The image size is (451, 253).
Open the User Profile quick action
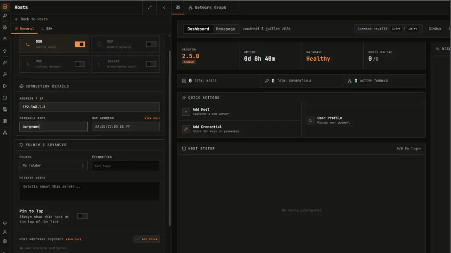(x=364, y=121)
